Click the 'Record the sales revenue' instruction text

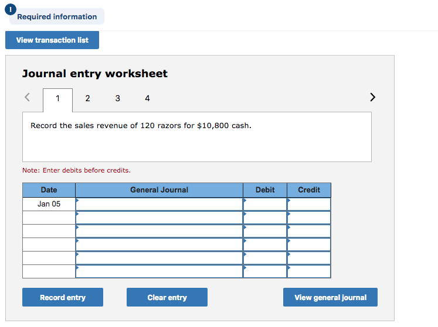click(141, 126)
